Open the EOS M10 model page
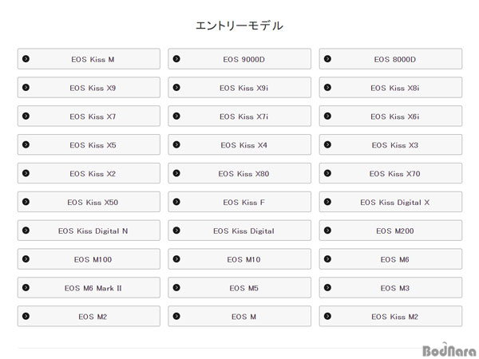Screen dimensions: 479x359 pos(239,258)
